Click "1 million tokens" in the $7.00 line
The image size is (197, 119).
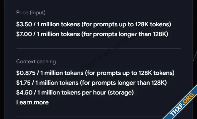[x=59, y=34]
